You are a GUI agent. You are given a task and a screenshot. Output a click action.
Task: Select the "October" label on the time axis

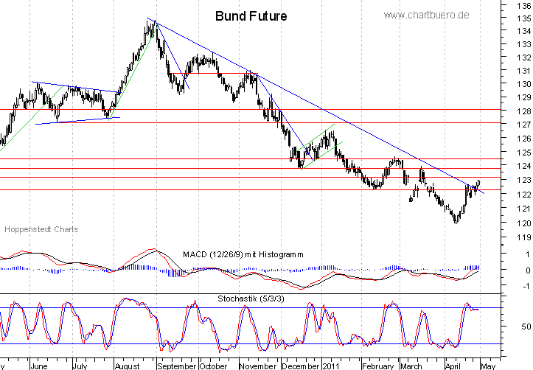pos(213,366)
